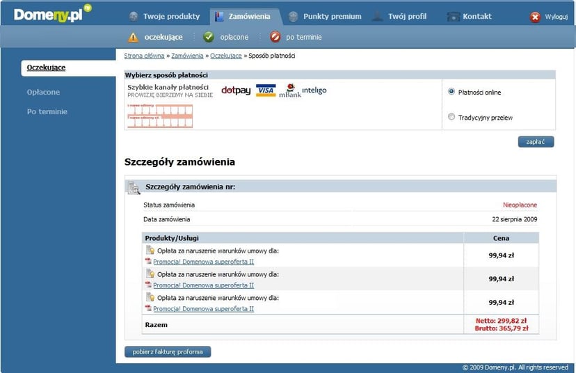The height and width of the screenshot is (373, 576).
Task: Go to the Twój profil tab
Action: (407, 16)
